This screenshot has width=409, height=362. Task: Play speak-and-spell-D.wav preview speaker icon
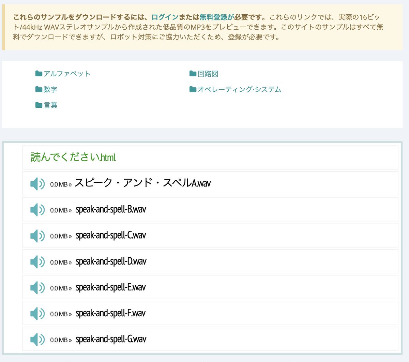tap(37, 262)
